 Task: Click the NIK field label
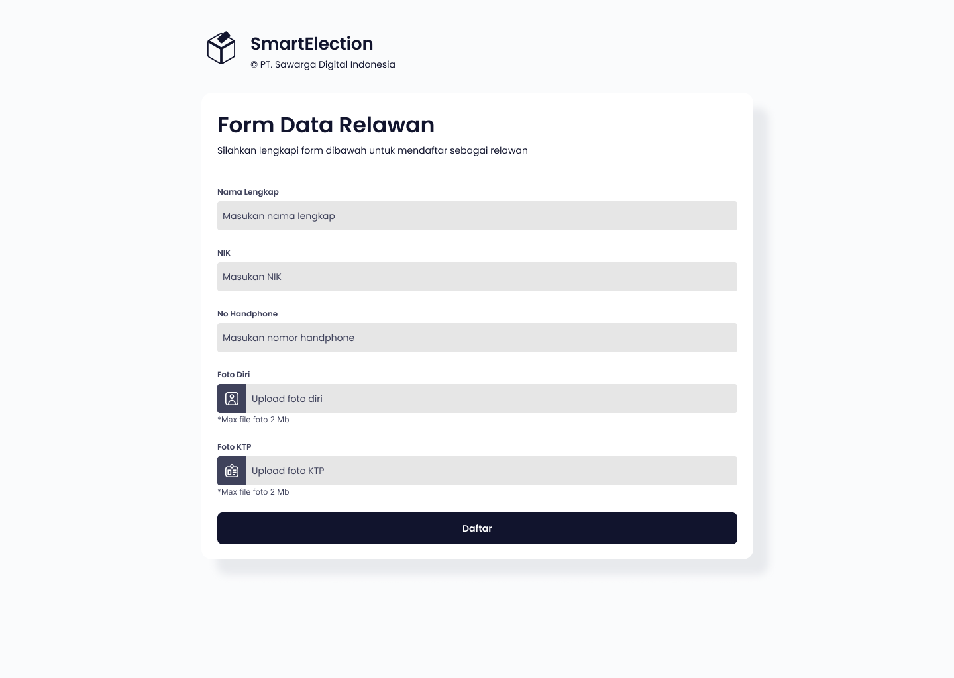(x=224, y=253)
